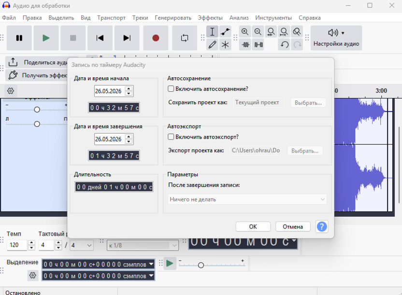402x295 pixels.
Task: Trim audio outside selection icon
Action: click(x=245, y=45)
